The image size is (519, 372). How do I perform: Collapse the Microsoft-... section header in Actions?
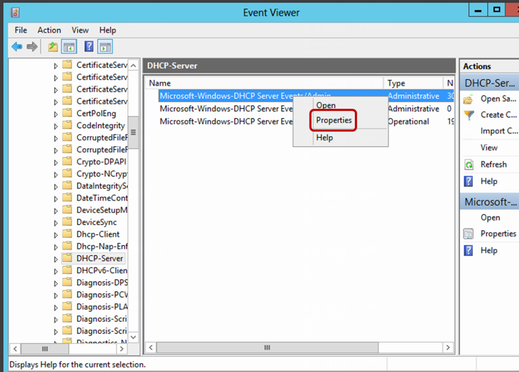[490, 202]
